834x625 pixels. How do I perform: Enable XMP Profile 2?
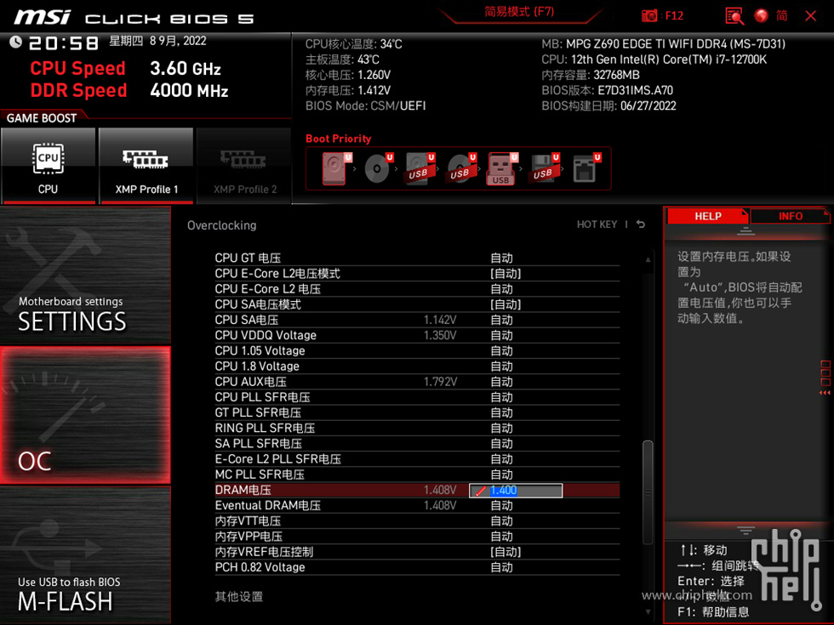point(244,165)
